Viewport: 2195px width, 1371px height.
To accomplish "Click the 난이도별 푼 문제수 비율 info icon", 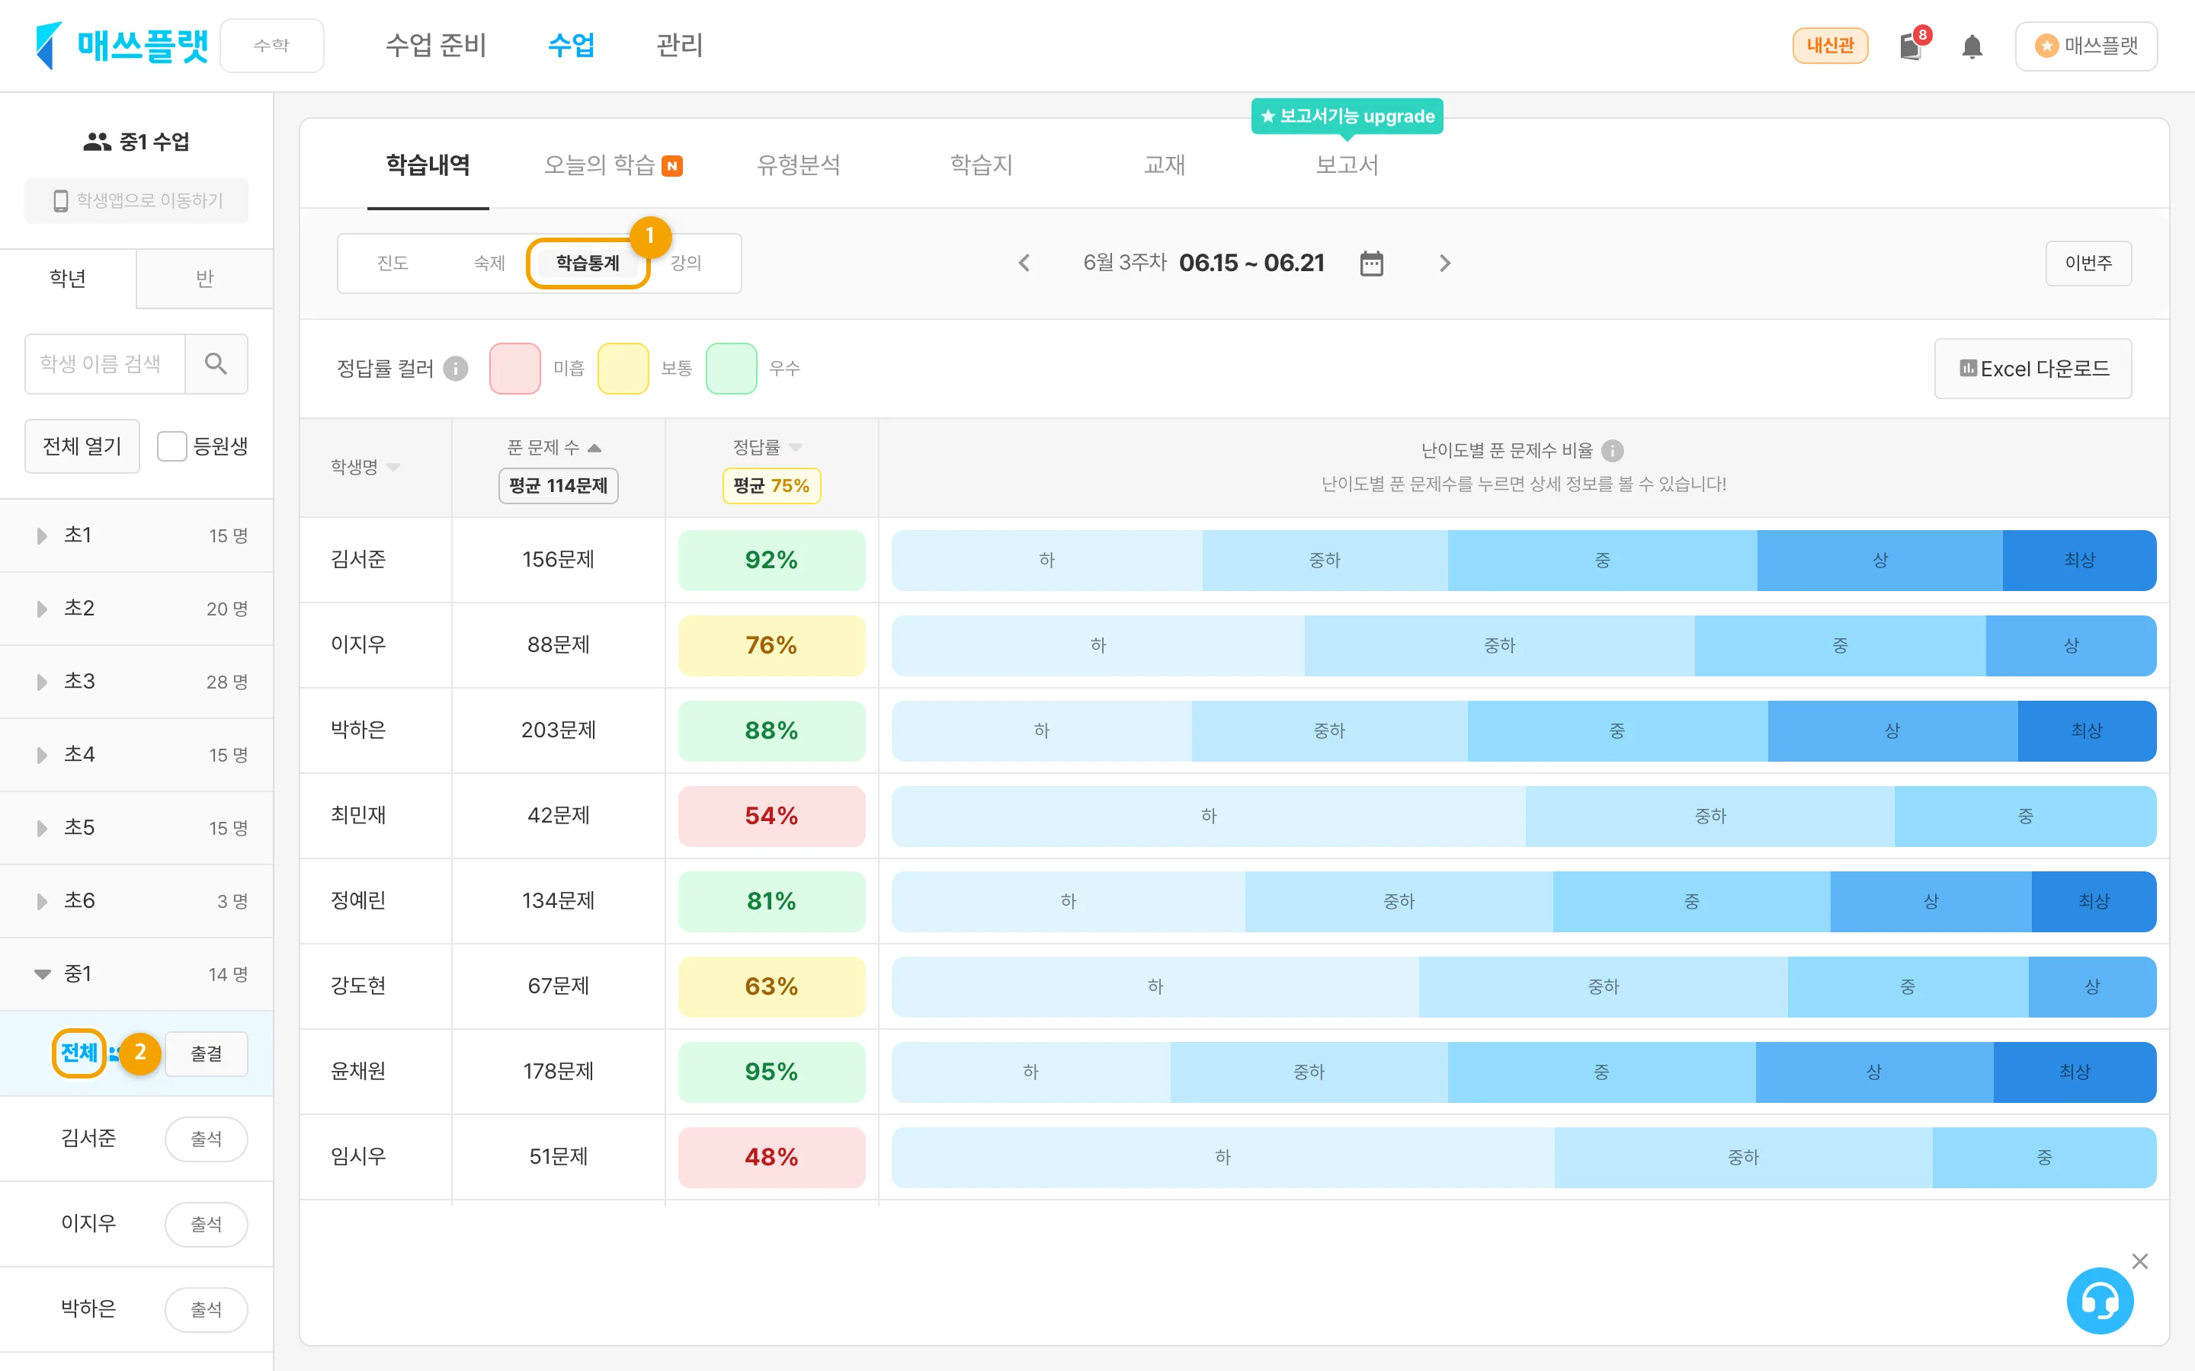I will coord(1612,451).
